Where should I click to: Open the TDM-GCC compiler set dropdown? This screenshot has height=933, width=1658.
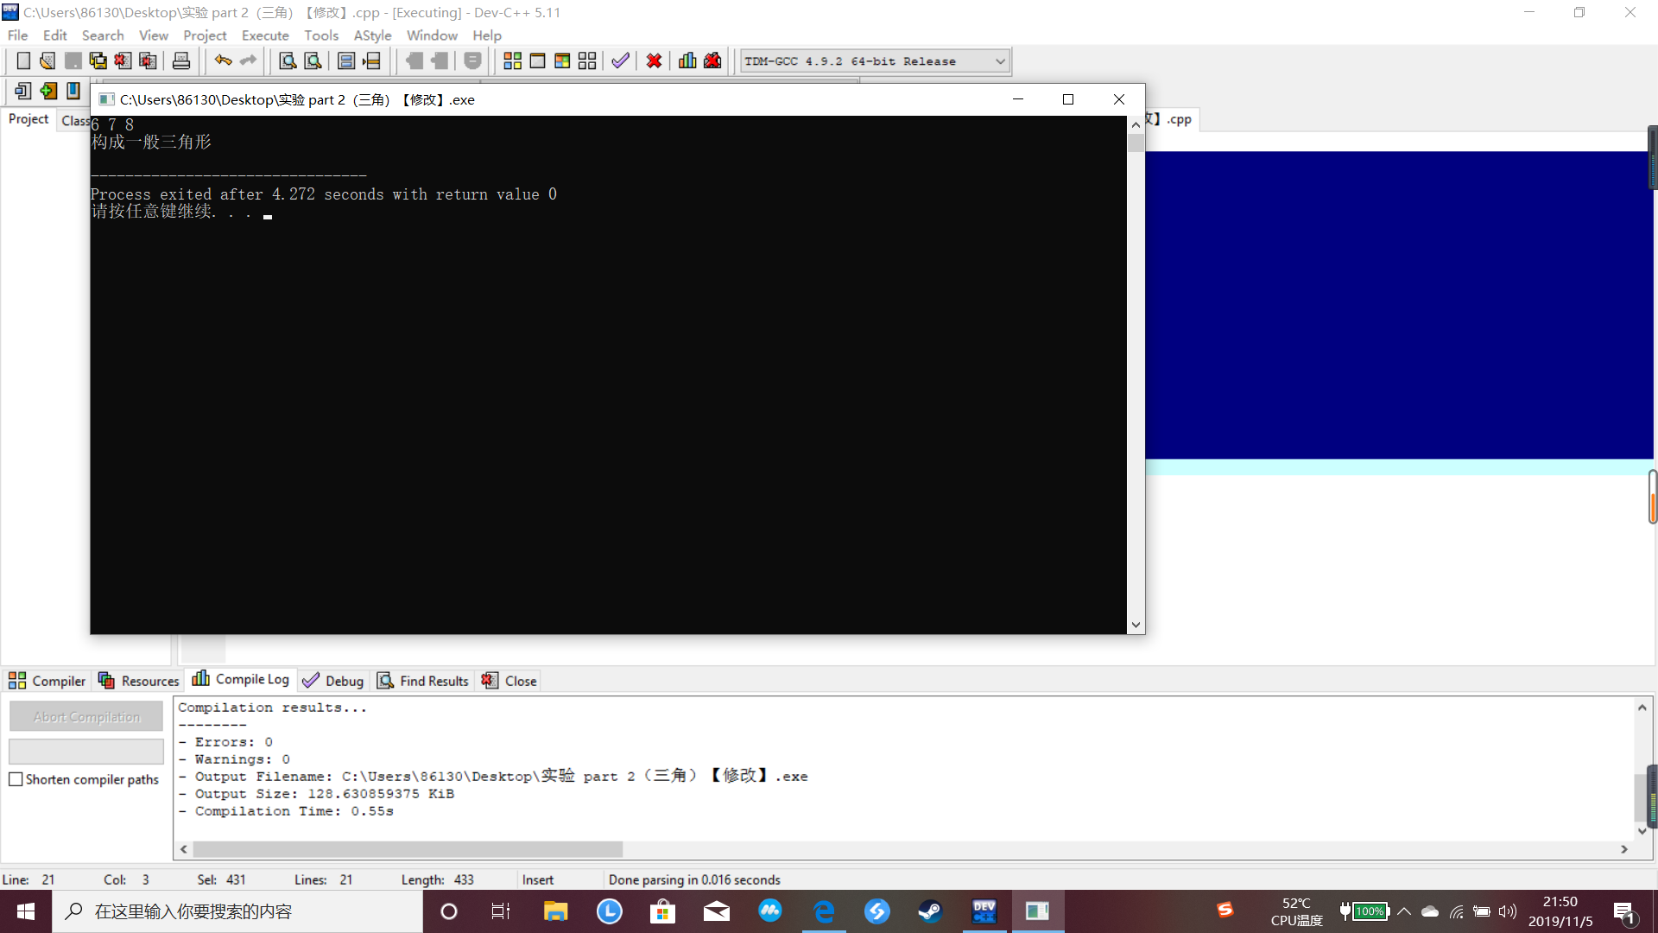pyautogui.click(x=1000, y=61)
